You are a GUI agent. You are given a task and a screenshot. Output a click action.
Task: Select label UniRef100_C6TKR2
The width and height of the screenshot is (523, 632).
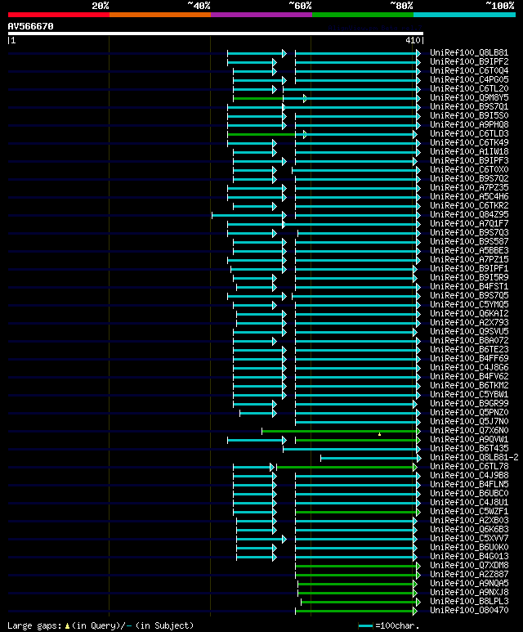[469, 205]
